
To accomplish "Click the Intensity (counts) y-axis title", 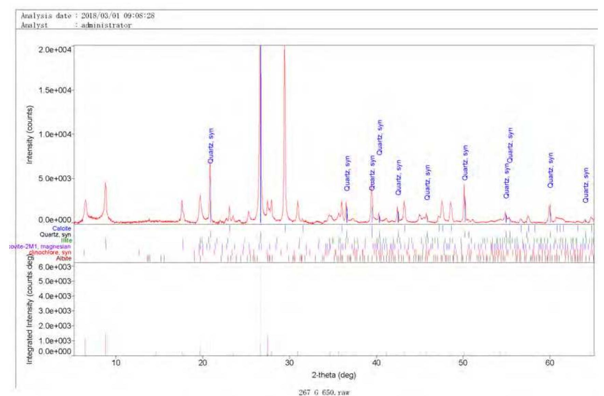I will (30, 135).
